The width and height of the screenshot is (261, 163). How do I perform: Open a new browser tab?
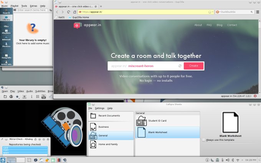[x=101, y=7]
